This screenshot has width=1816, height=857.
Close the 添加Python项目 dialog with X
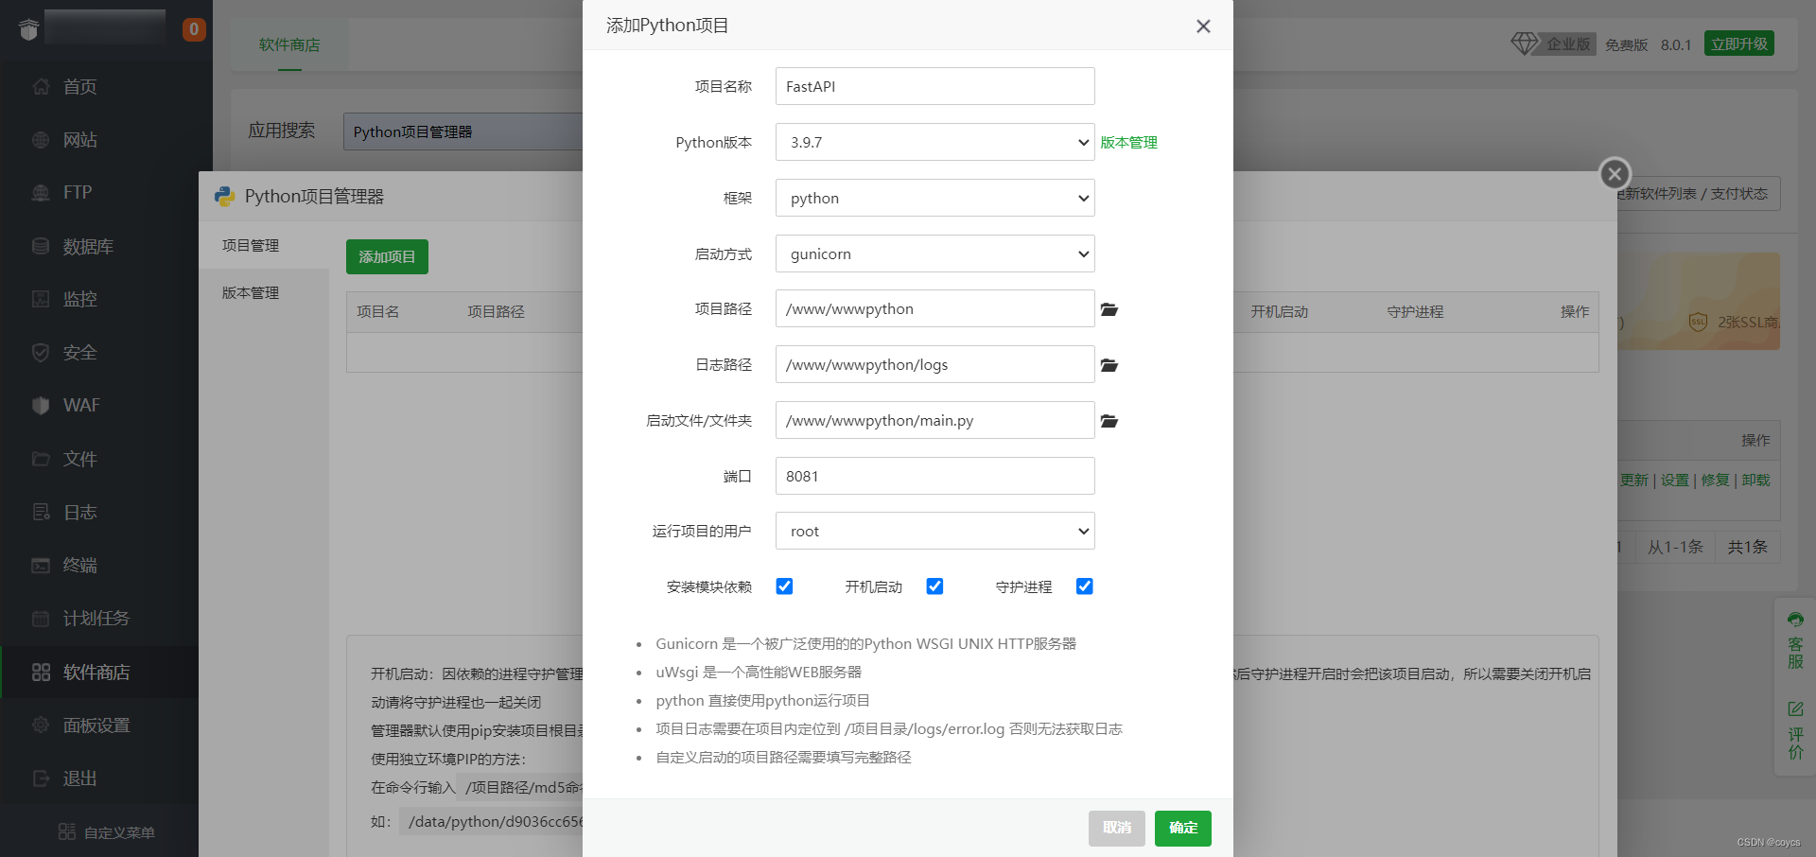point(1203,26)
